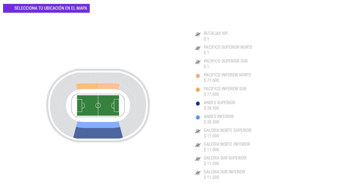Select the light blue Andes Inferior stand on map
This screenshot has height=190, width=350.
[x=98, y=125]
